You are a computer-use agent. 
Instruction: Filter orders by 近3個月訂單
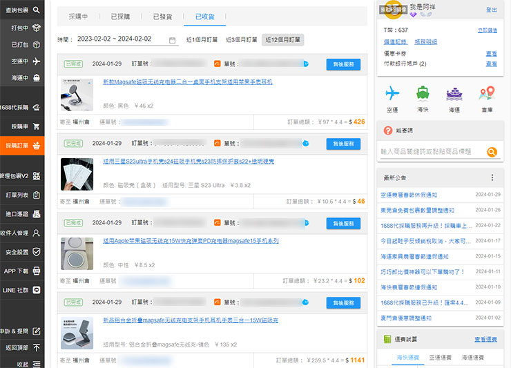click(241, 40)
